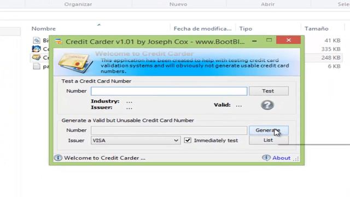
Task: Click the 41 KB size cell
Action: (332, 40)
